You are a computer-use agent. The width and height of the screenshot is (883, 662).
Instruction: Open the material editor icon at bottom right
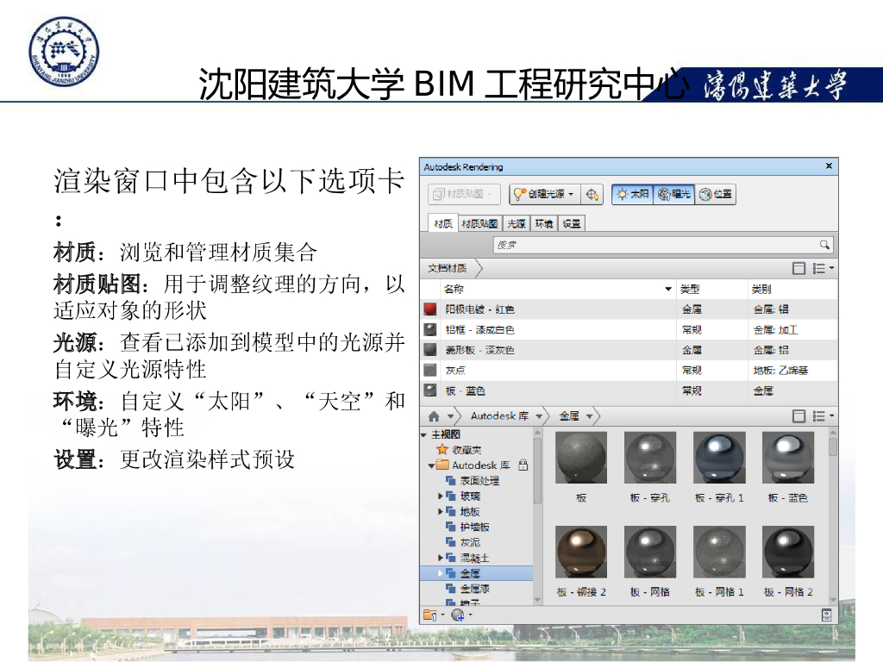[827, 615]
